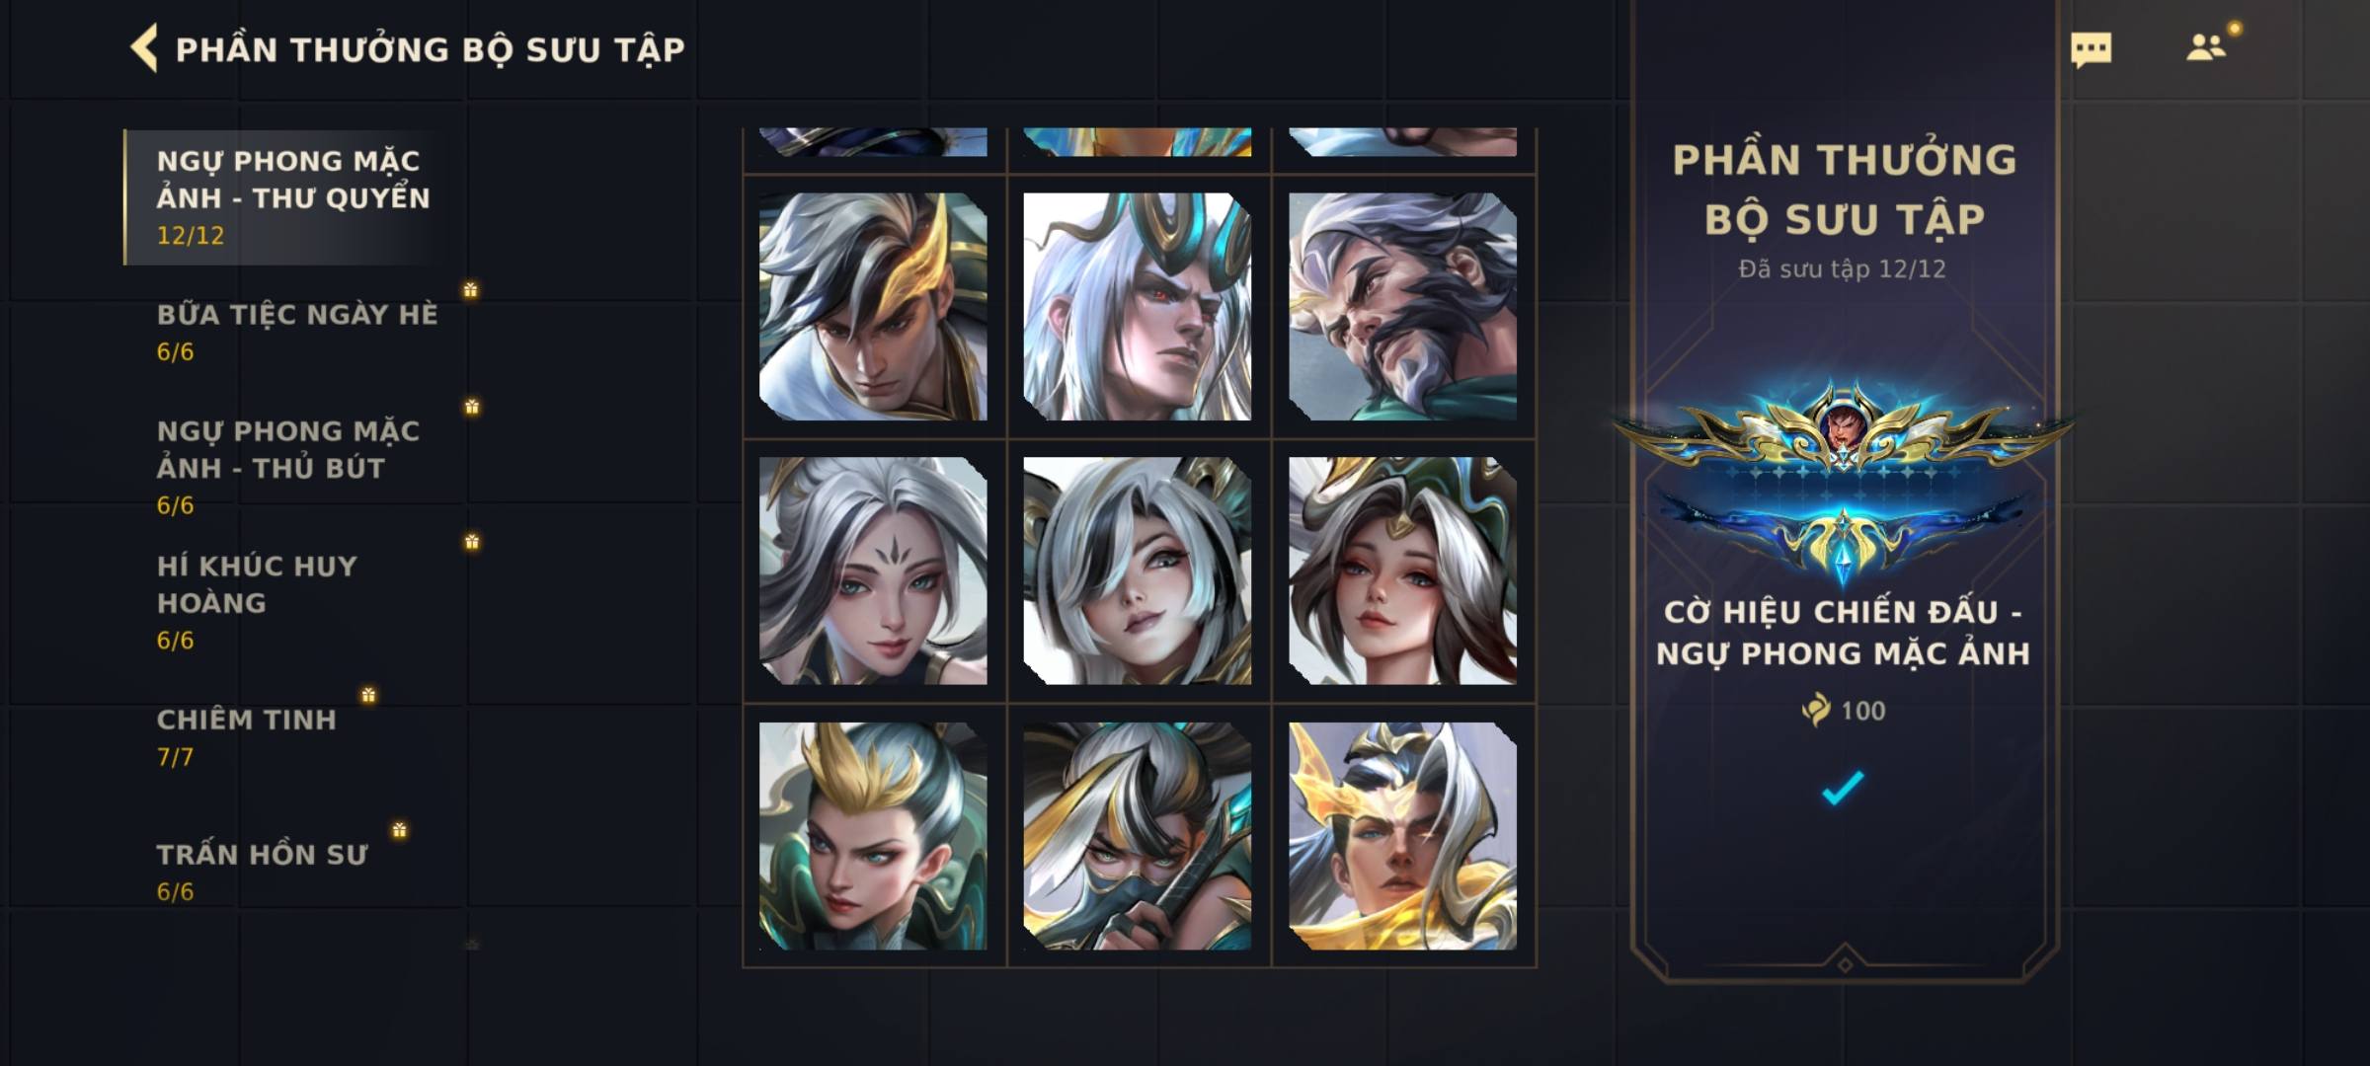Open the friends list icon
The width and height of the screenshot is (2370, 1066).
(2206, 47)
